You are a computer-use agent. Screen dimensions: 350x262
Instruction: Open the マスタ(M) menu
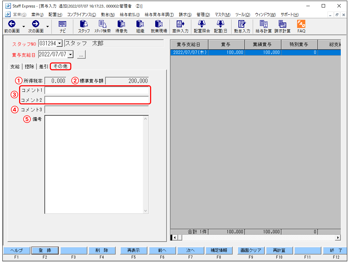click(222, 15)
